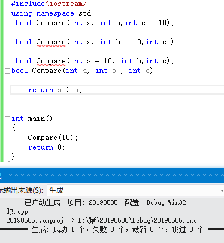
Task: Click the '源.cpp' output line
Action: [x=17, y=211]
